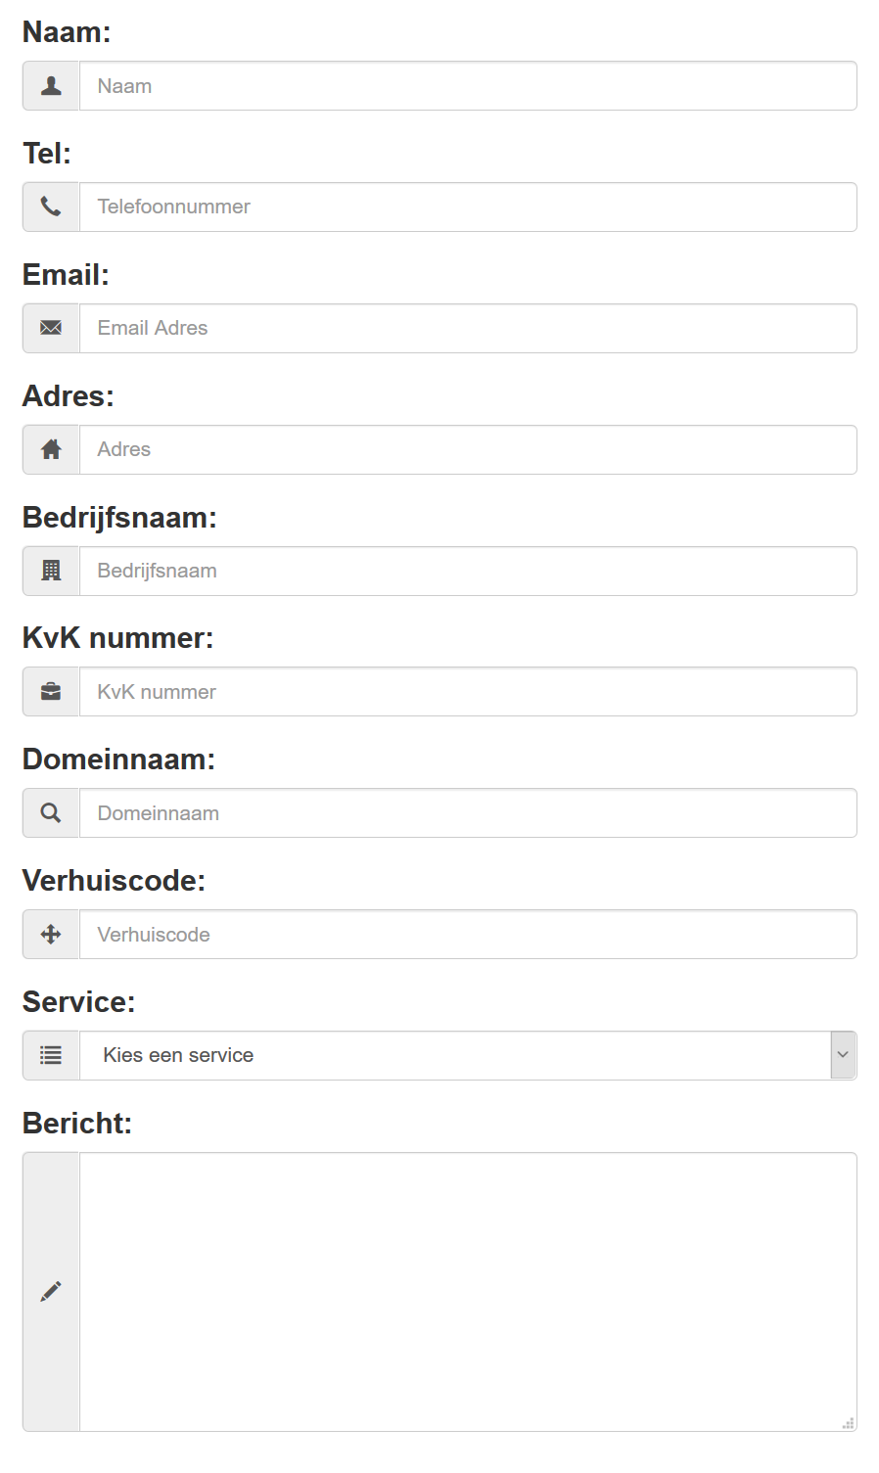Click the pencil icon next to the Bericht textarea
The width and height of the screenshot is (879, 1473).
coord(50,1290)
